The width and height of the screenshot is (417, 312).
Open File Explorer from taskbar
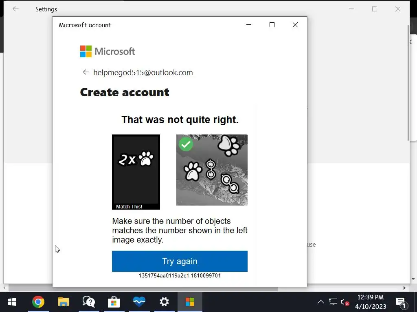click(63, 302)
